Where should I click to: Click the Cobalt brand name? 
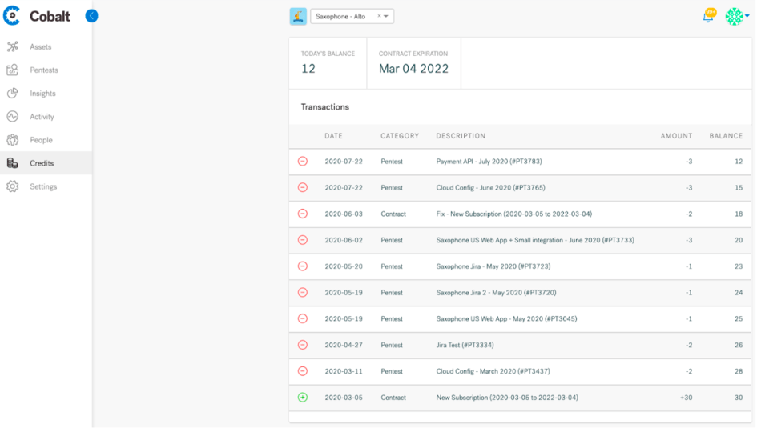pos(50,16)
